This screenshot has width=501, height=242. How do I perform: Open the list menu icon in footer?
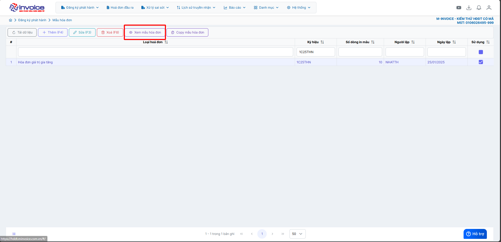(14, 234)
